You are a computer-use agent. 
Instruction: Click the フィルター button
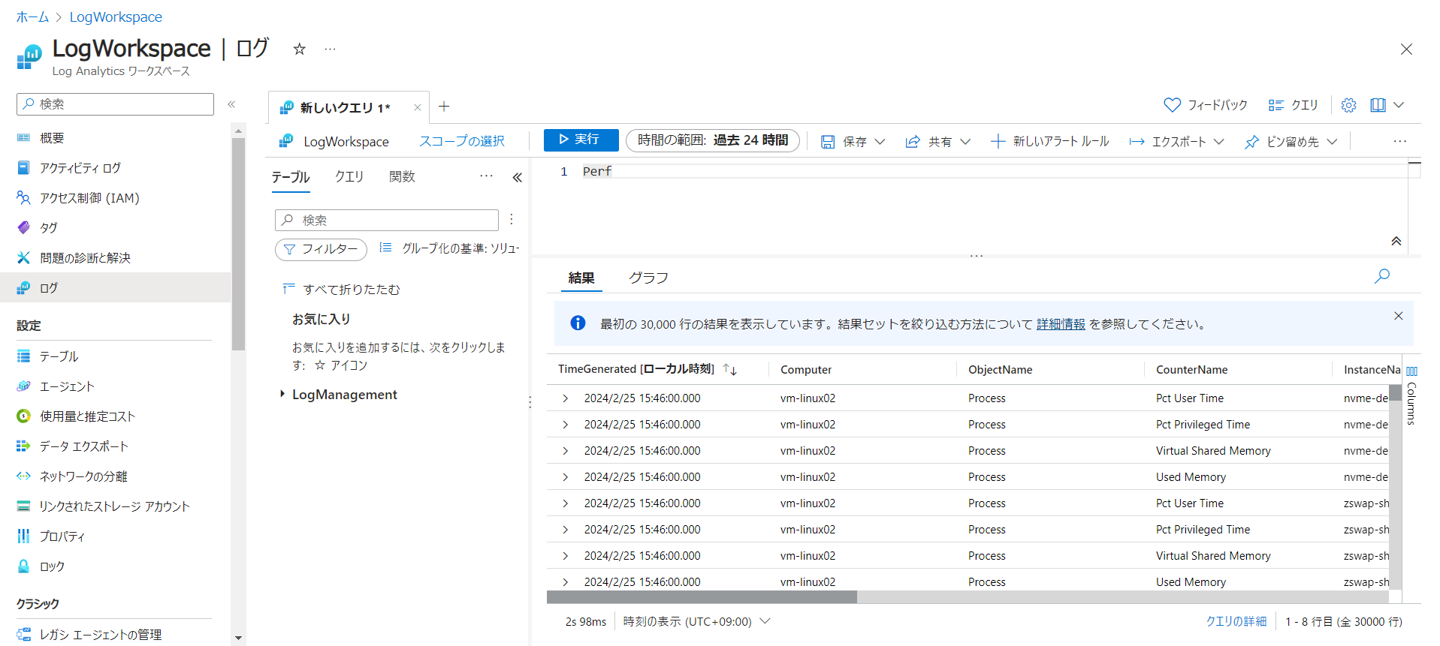321,249
